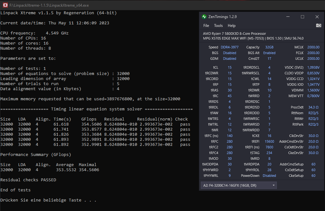The width and height of the screenshot is (325, 211).
Task: Maximize the ZenTimings window
Action: click(303, 17)
